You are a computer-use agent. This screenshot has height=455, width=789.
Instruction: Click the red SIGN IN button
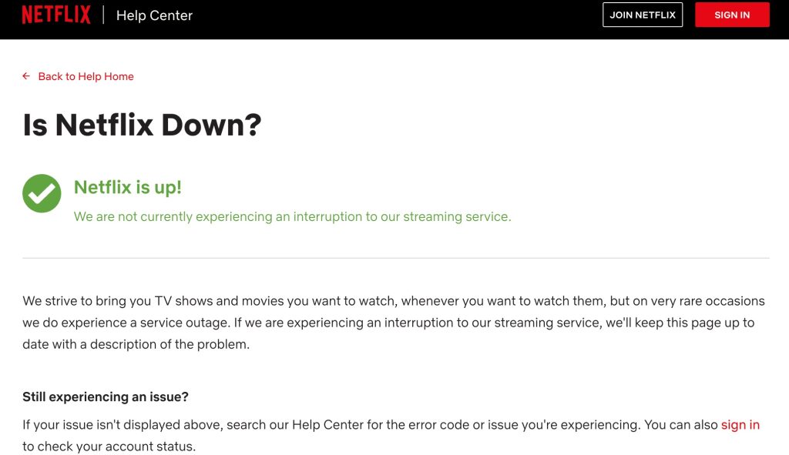tap(732, 15)
